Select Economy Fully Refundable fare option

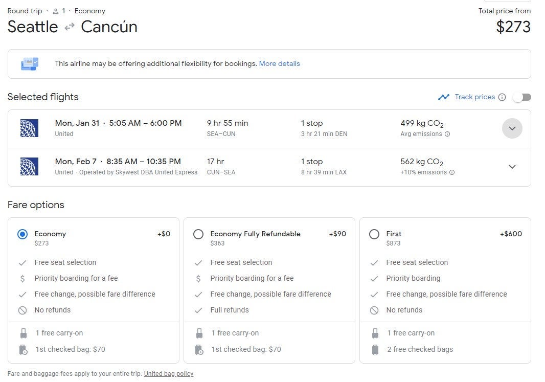[x=198, y=234]
